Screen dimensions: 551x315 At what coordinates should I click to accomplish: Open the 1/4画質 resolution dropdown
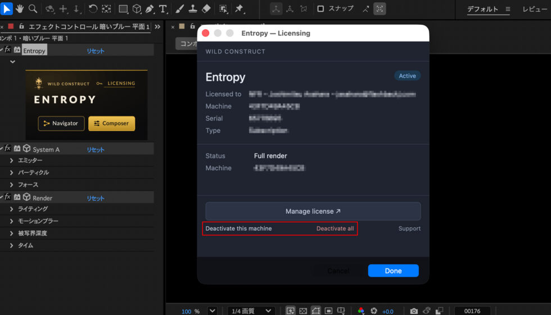(251, 310)
